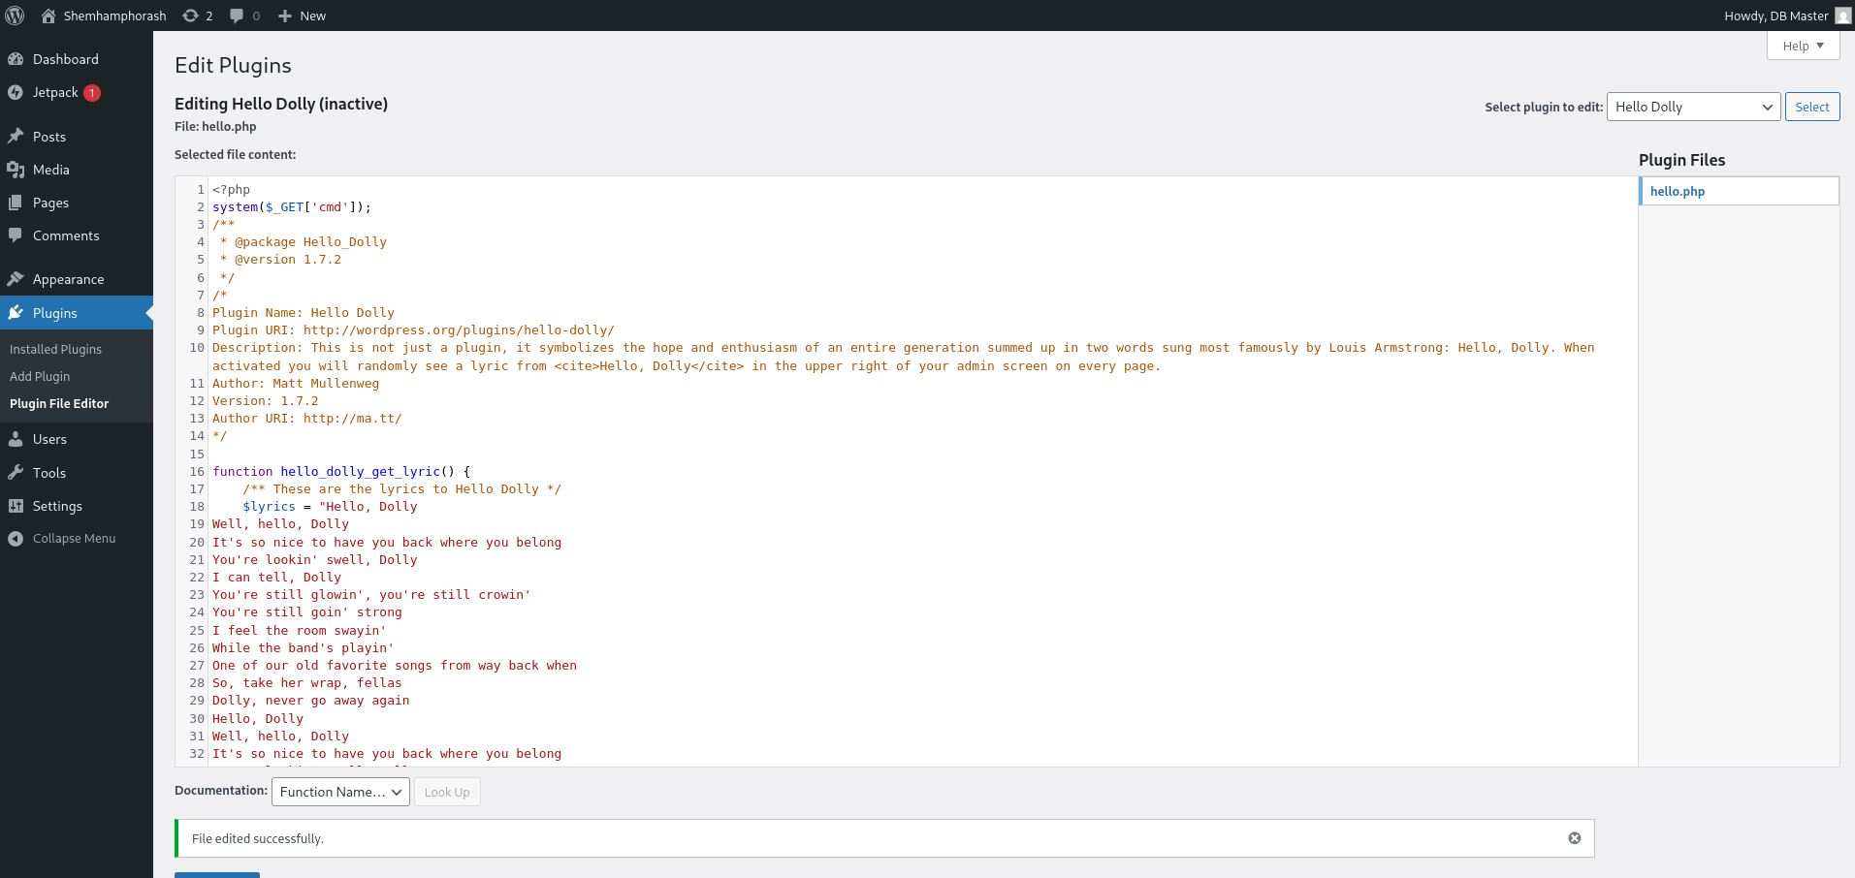Open the Tools menu label

tap(49, 473)
